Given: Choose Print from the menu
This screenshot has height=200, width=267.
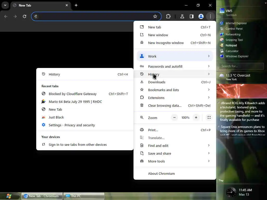Looking at the screenshot, I should pyautogui.click(x=175, y=130).
